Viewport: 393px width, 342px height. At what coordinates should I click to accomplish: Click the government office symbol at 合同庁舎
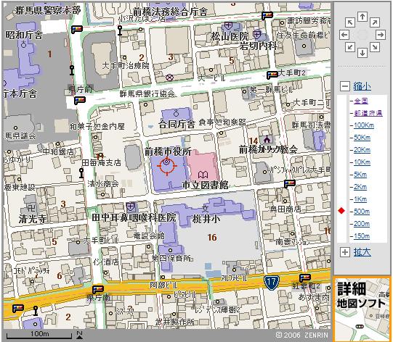(177, 113)
